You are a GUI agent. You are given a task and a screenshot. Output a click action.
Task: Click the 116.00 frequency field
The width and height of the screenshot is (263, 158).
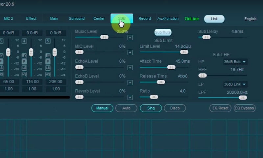(32, 82)
